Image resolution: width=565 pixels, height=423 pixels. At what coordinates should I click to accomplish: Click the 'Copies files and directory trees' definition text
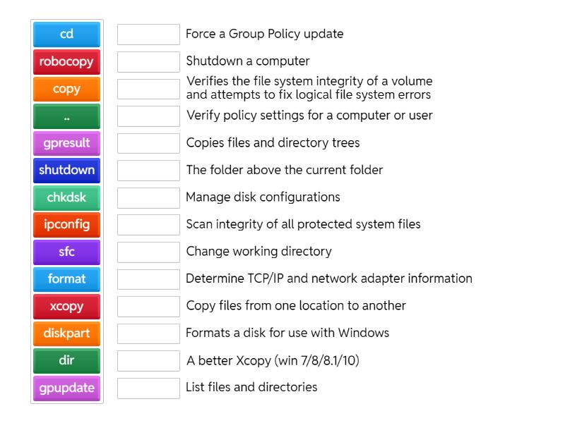click(x=273, y=143)
